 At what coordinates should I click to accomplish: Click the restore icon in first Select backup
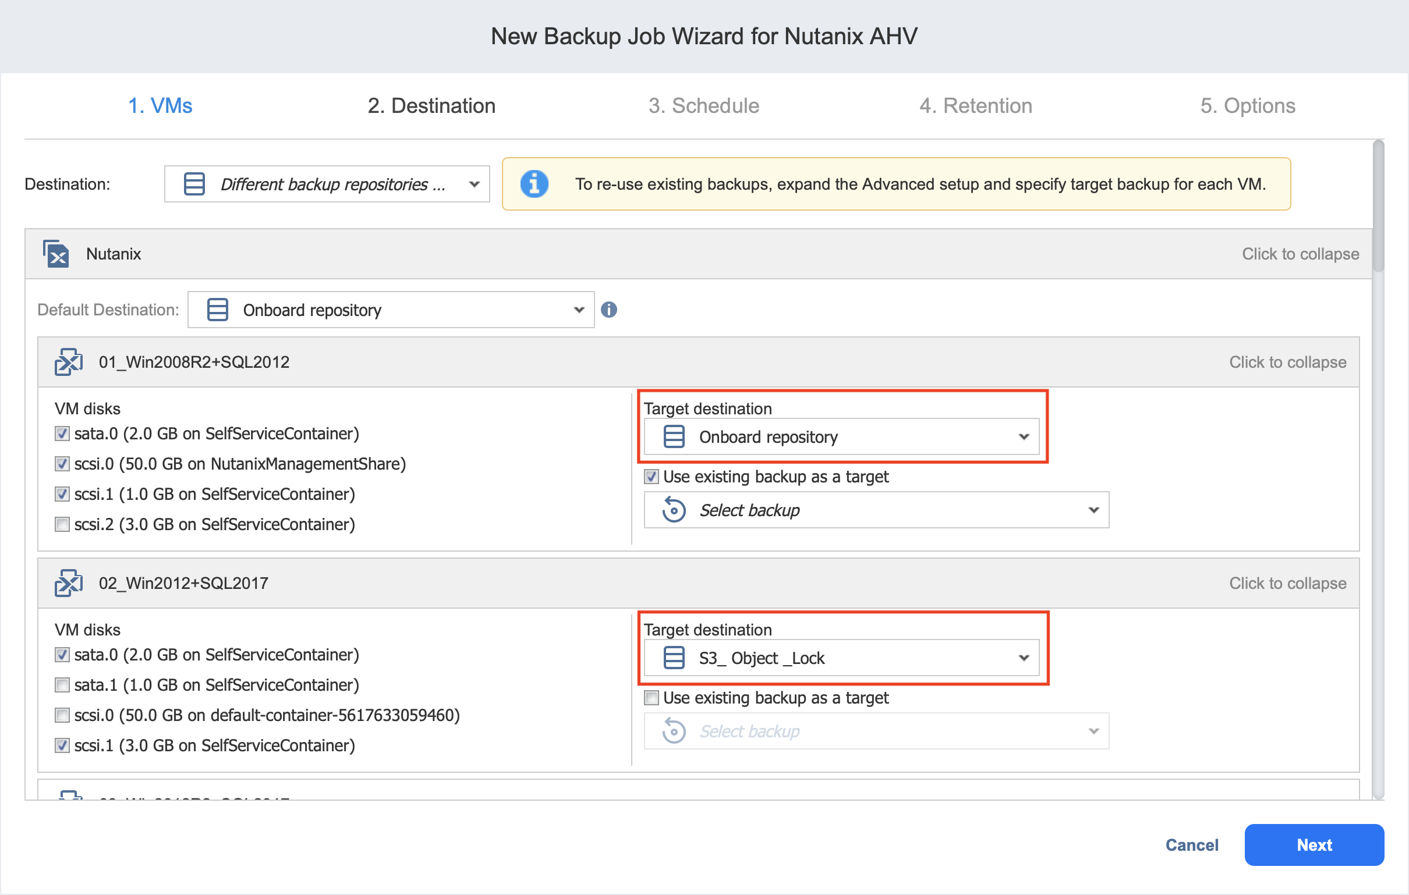674,510
